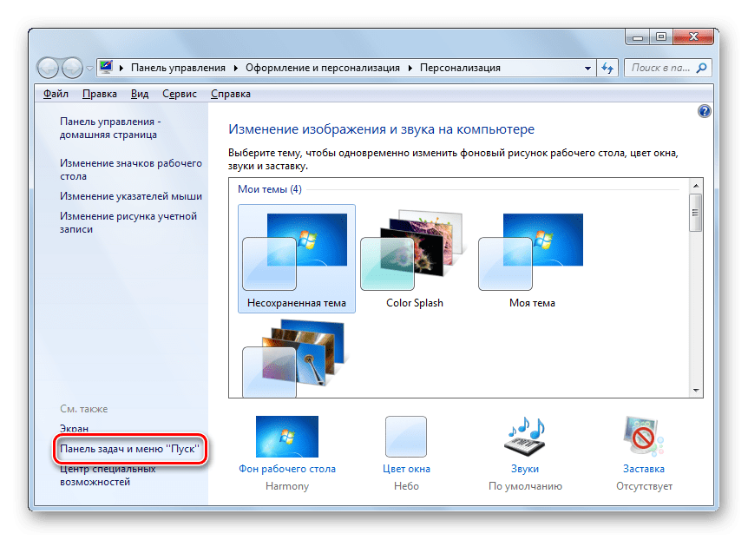Open the Desktop Background (Фон рабочего стола) icon
The image size is (748, 540).
(286, 437)
